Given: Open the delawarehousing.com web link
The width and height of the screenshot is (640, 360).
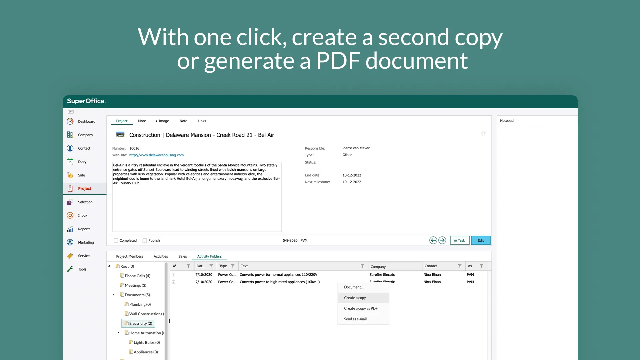Looking at the screenshot, I should tap(156, 155).
